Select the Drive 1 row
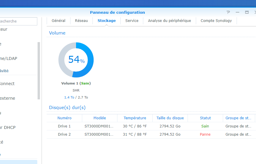256x164 pixels. point(64,126)
